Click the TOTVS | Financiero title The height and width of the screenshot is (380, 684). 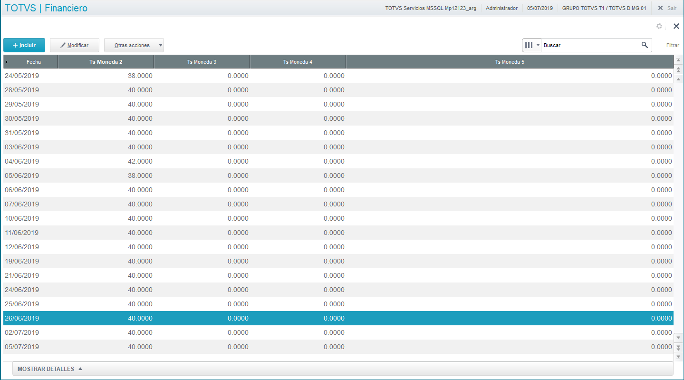pyautogui.click(x=46, y=8)
